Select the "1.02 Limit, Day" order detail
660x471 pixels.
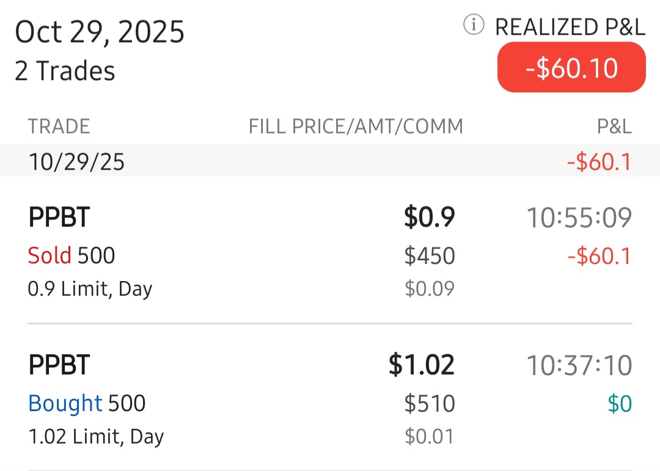(x=96, y=436)
